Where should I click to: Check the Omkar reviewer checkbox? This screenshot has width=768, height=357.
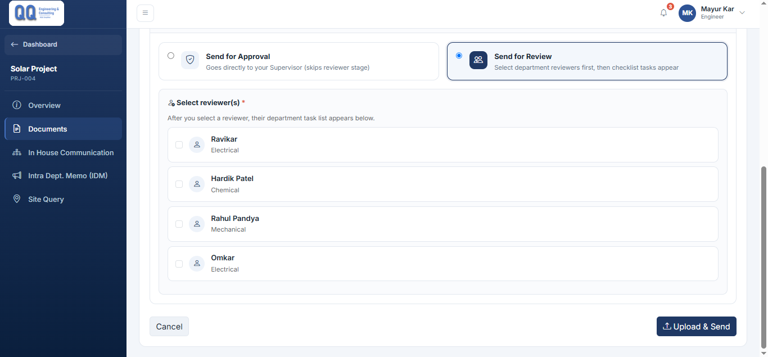(179, 264)
